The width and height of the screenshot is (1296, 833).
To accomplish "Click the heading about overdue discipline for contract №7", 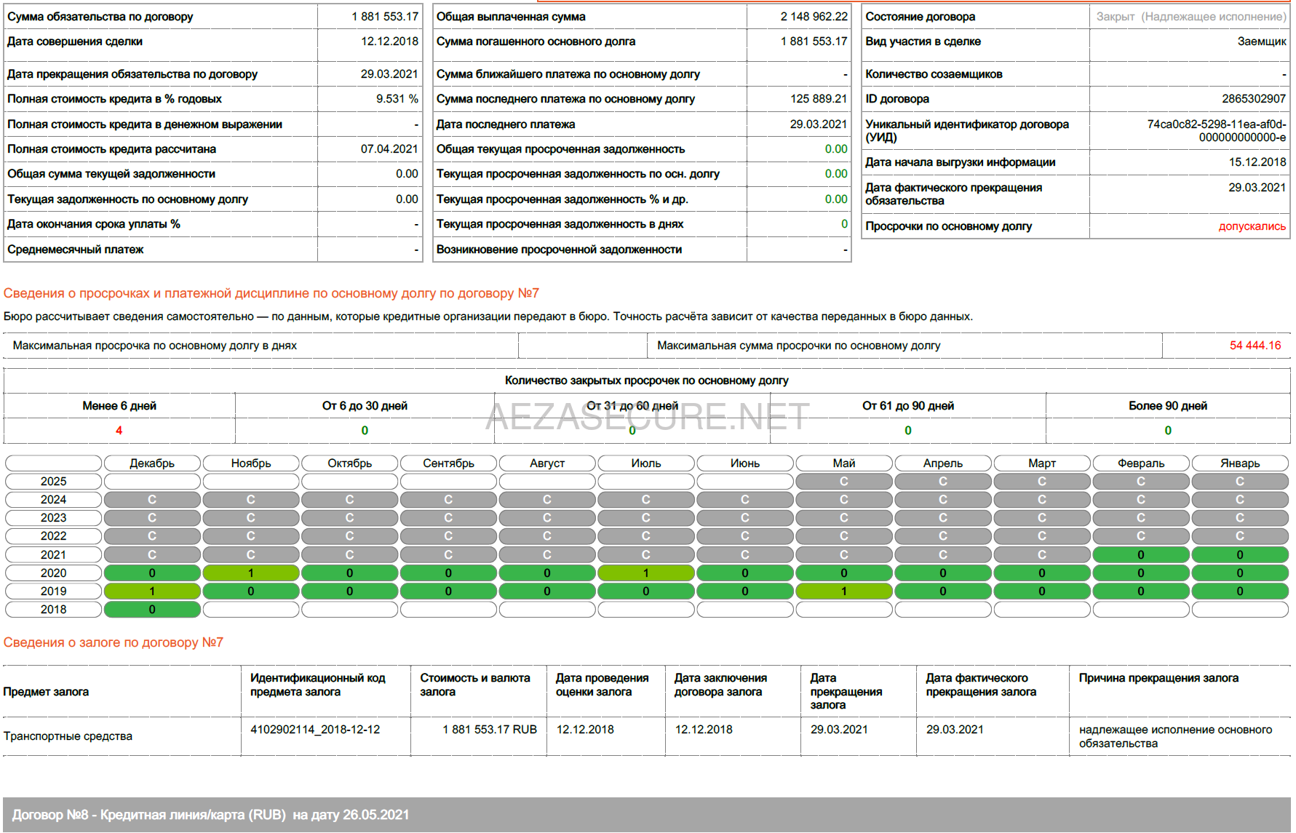I will coord(271,293).
